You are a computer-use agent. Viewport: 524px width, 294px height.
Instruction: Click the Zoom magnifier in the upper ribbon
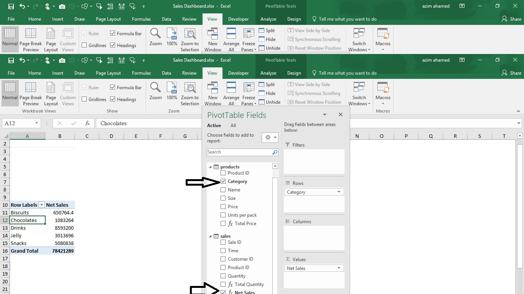[155, 37]
